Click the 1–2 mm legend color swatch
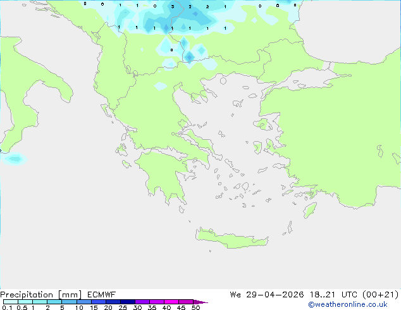 coord(40,302)
